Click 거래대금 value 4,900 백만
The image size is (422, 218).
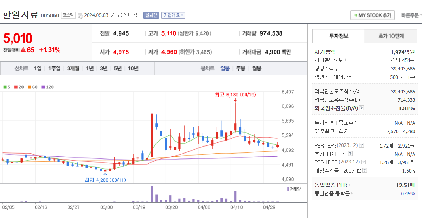(x=278, y=52)
